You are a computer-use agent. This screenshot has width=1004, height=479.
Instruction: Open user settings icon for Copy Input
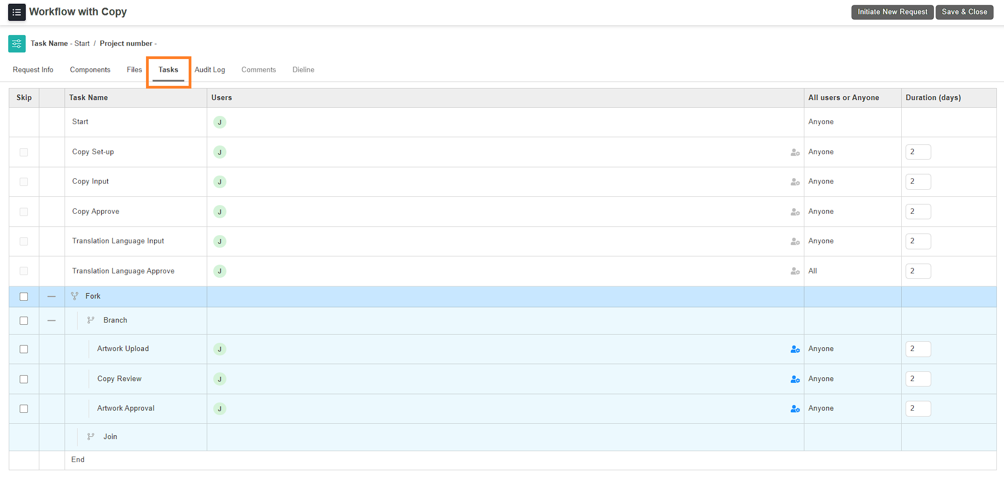(795, 182)
